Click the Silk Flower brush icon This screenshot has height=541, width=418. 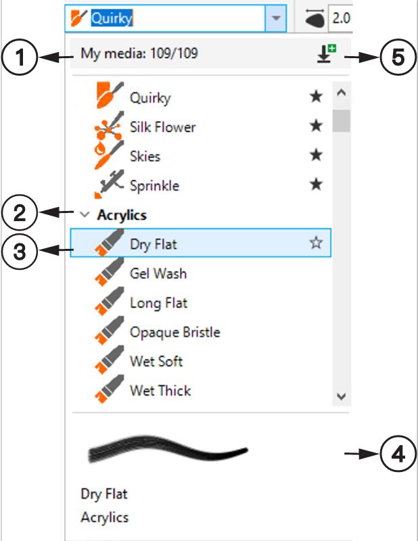tap(108, 125)
